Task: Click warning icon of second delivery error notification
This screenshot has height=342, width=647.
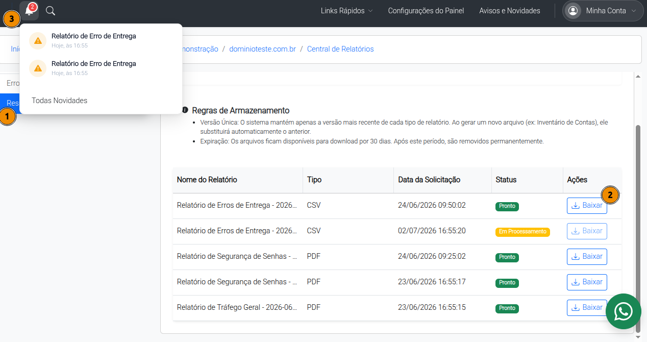Action: coord(38,68)
